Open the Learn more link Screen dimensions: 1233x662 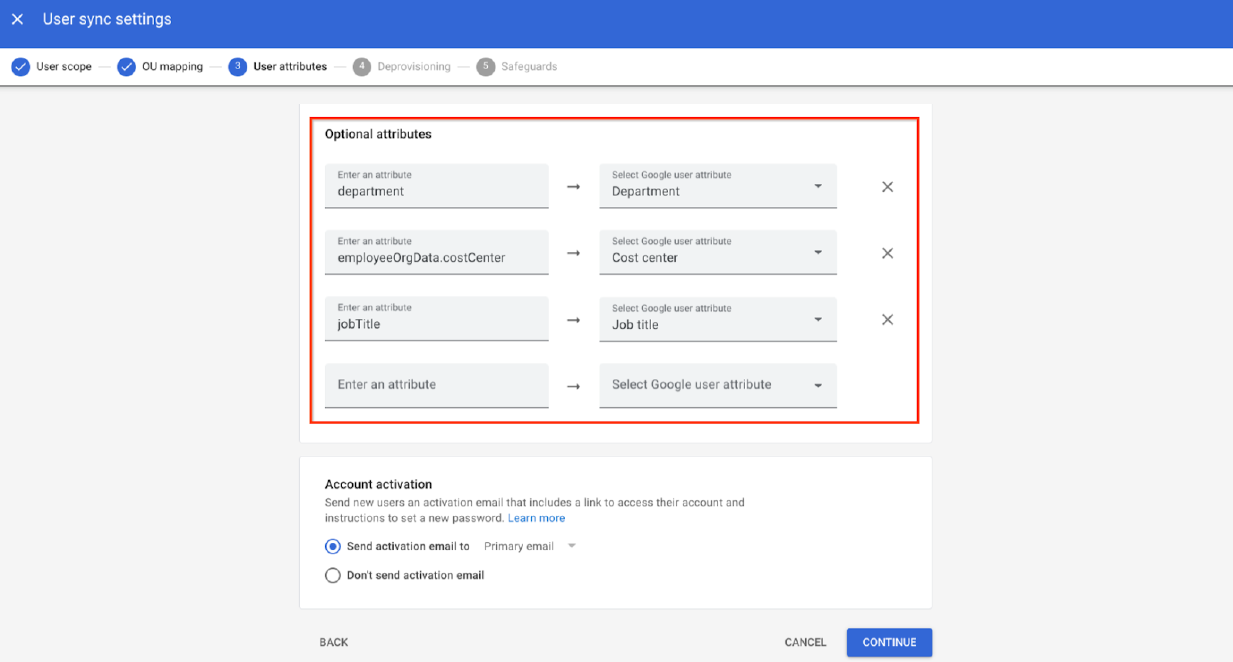tap(536, 518)
